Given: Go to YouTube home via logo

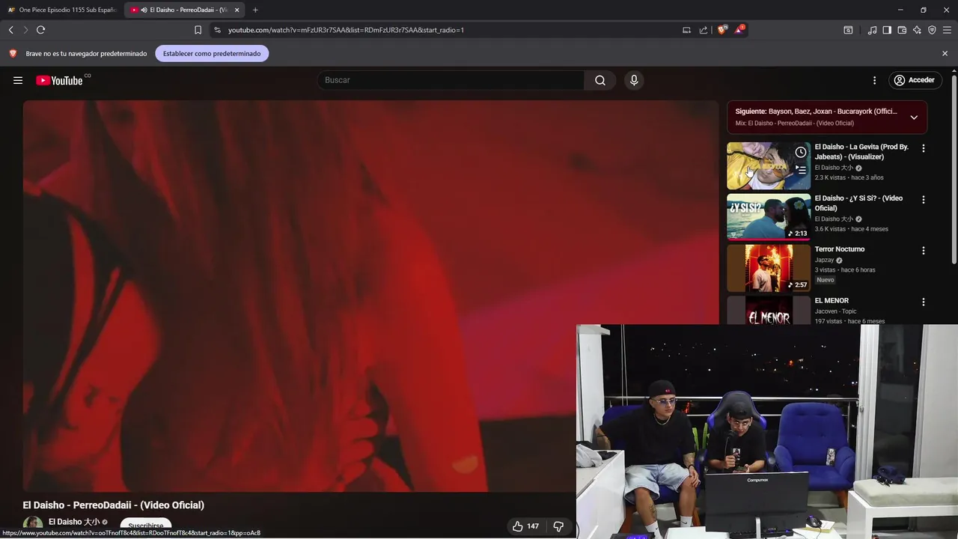Looking at the screenshot, I should (59, 80).
